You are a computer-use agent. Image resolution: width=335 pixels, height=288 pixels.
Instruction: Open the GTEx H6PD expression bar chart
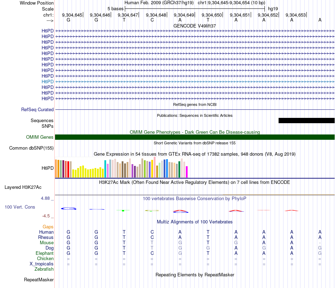point(121,167)
